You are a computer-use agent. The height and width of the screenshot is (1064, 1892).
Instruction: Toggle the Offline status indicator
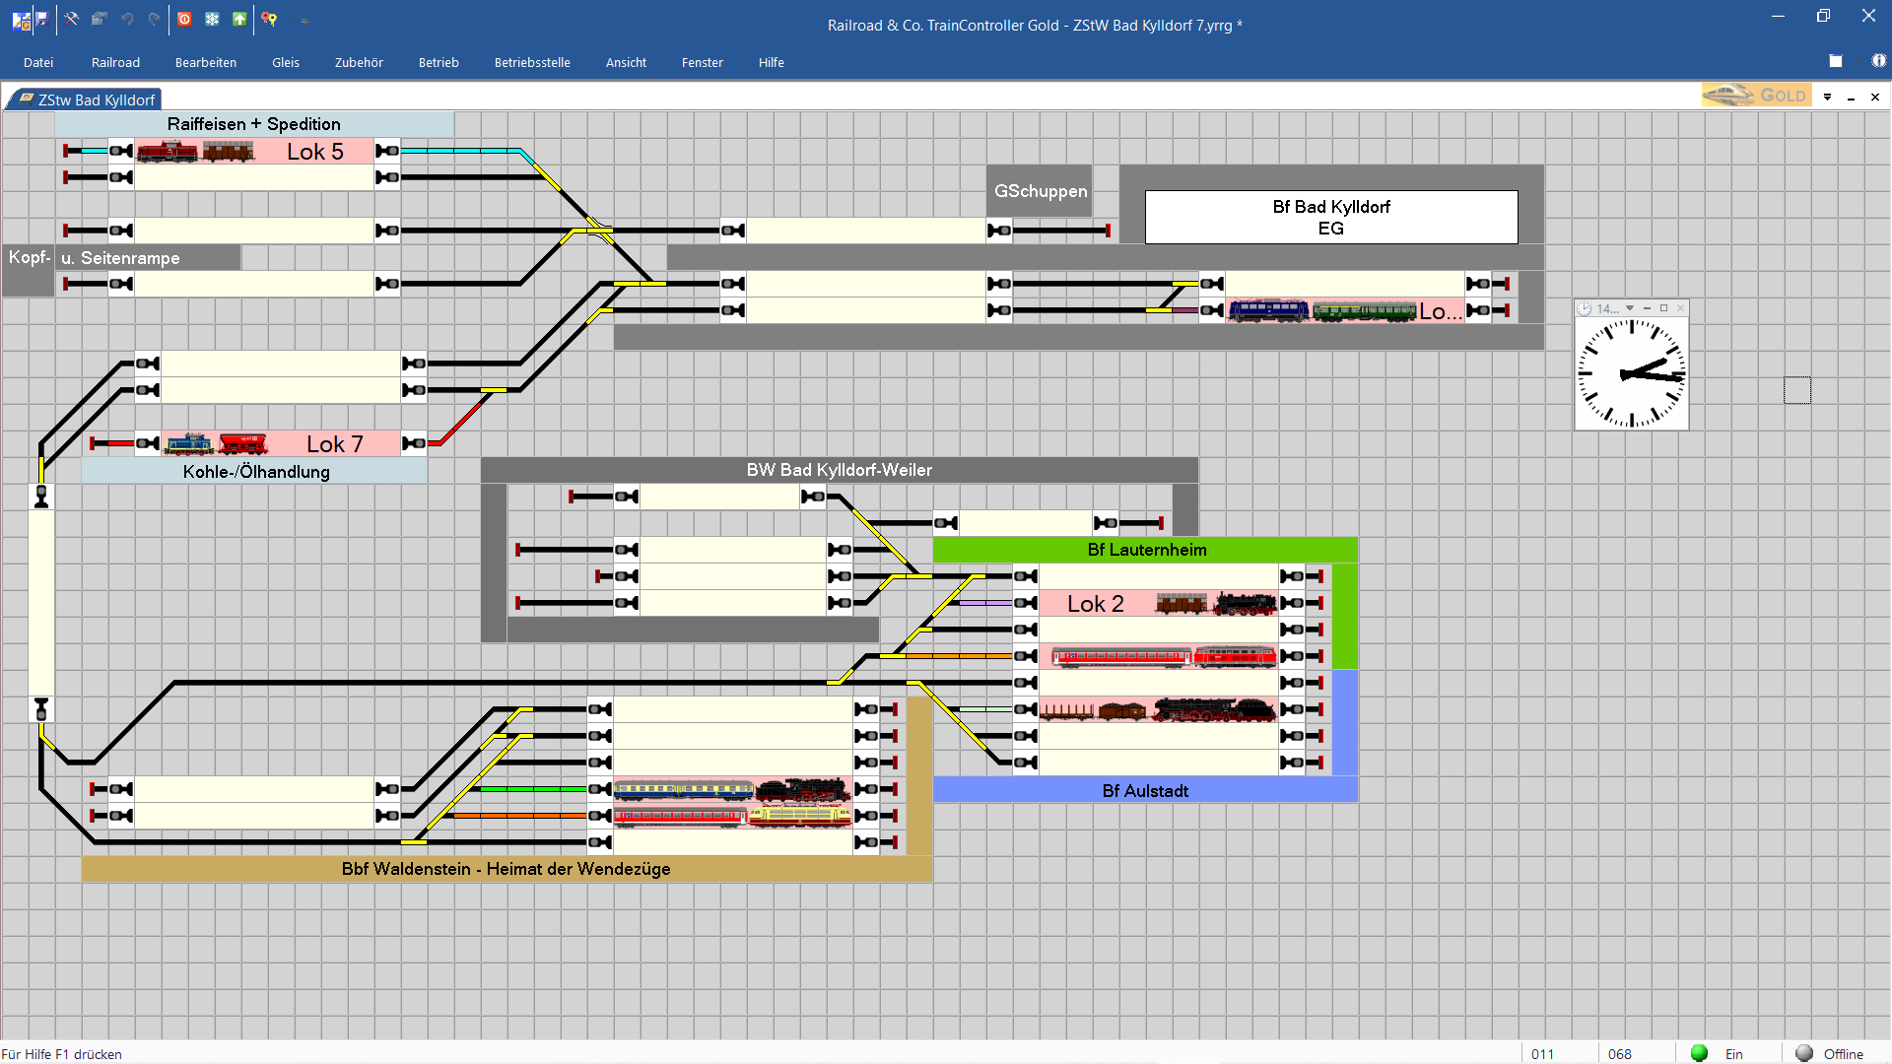(1804, 1053)
